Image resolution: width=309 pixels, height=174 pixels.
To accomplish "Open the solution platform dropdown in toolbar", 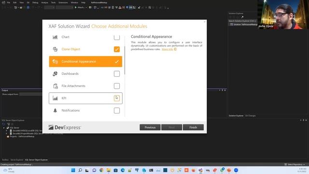I will point(64,8).
